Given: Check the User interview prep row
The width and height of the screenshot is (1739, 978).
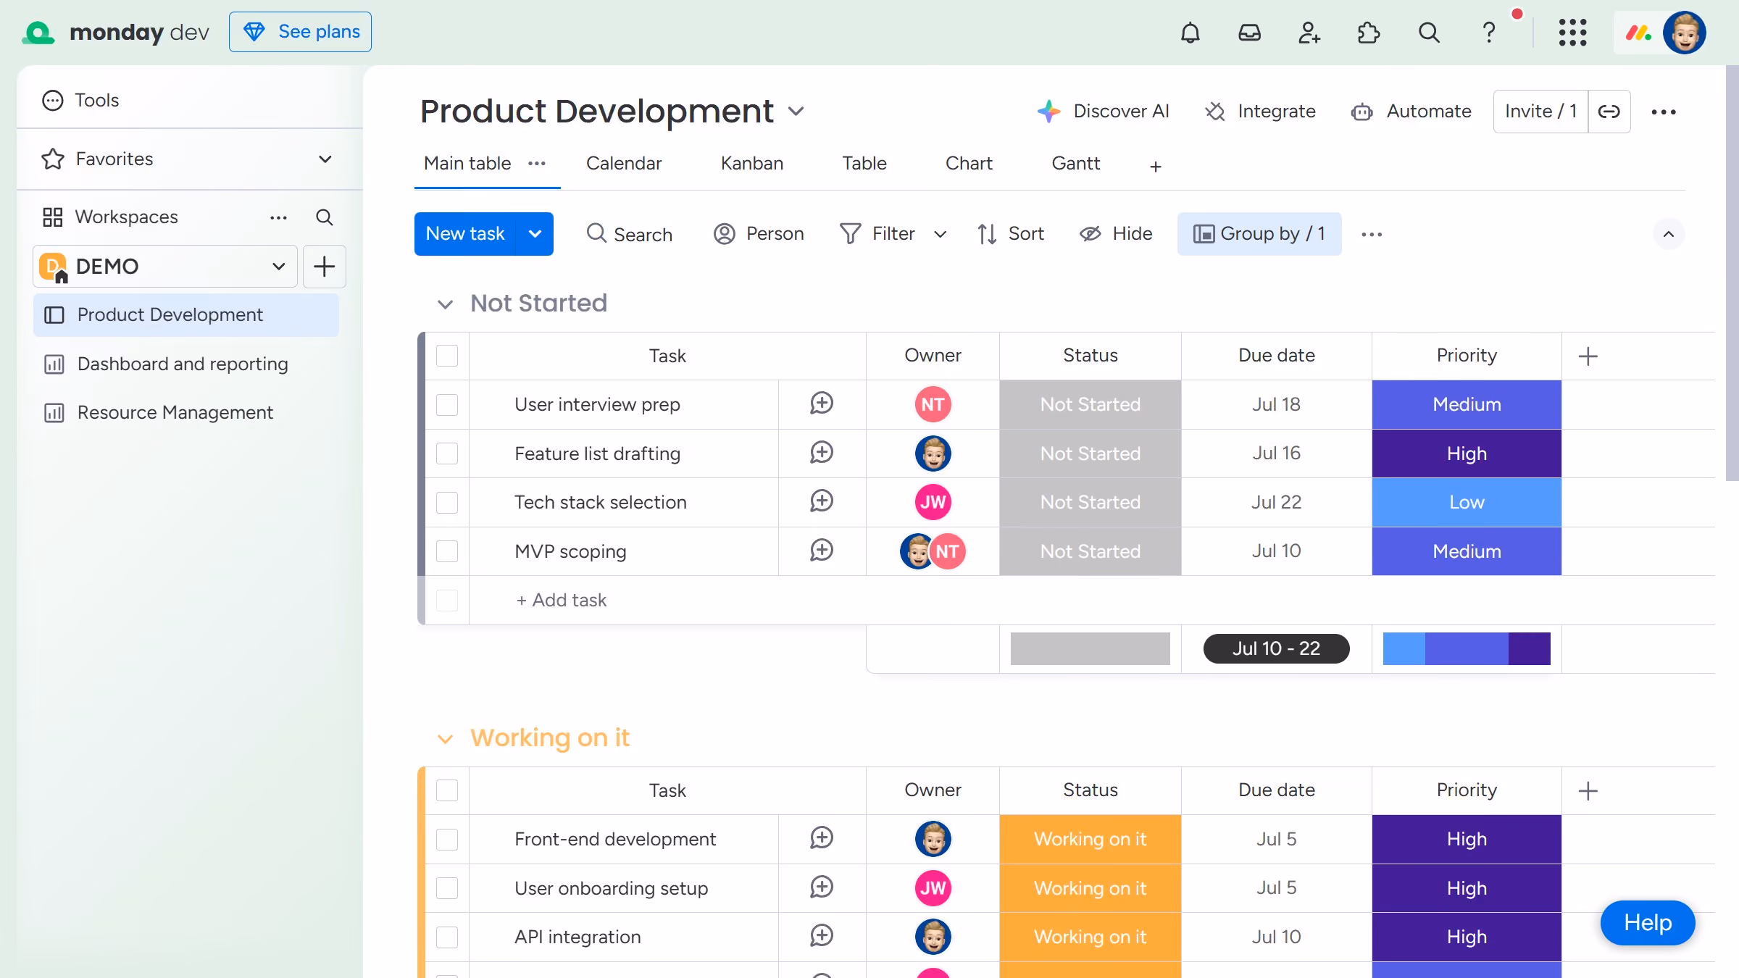Looking at the screenshot, I should [447, 404].
